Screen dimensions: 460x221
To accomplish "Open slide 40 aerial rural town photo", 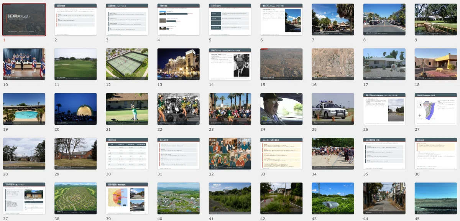I will click(179, 198).
